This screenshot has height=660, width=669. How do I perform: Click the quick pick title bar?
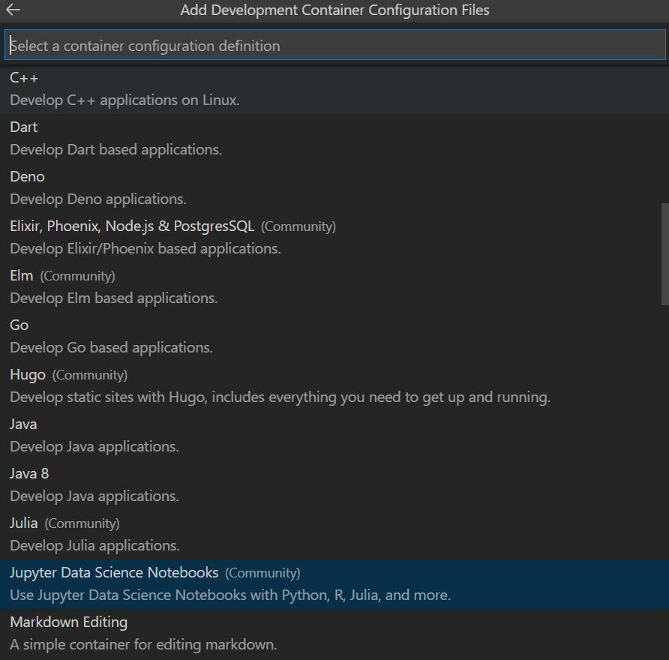coord(334,10)
